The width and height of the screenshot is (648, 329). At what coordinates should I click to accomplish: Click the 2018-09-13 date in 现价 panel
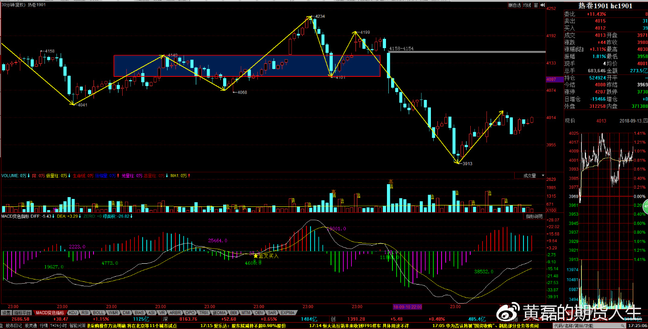click(x=631, y=121)
